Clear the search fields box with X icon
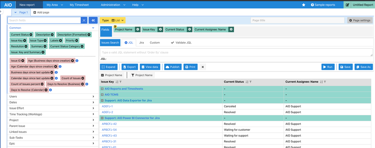Viewport: 375px width, 148px height. [x=84, y=20]
